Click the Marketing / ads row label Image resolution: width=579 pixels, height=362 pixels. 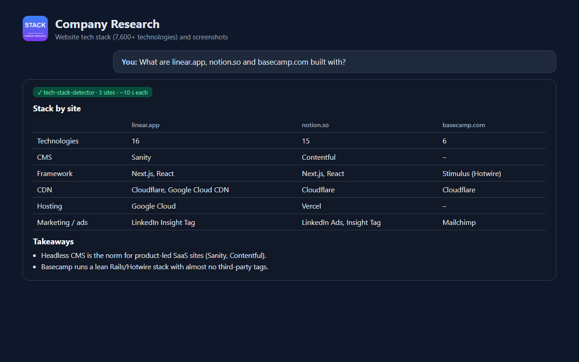click(62, 222)
